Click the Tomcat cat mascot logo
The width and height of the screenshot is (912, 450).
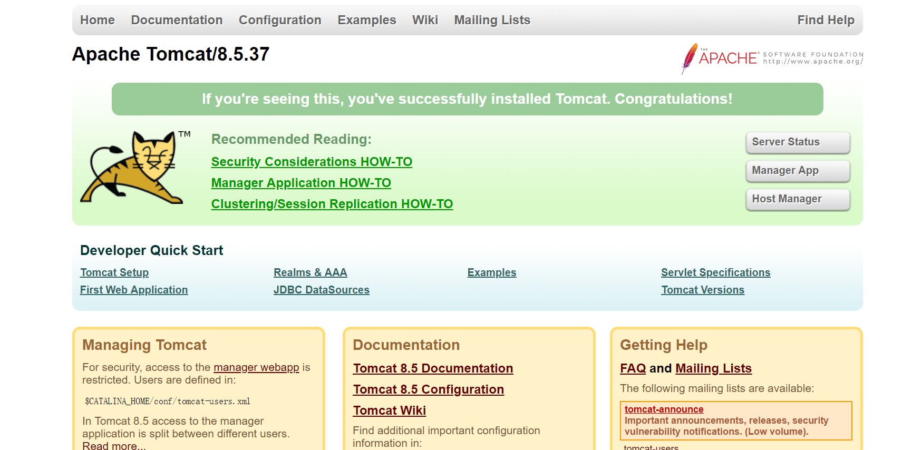[x=135, y=167]
